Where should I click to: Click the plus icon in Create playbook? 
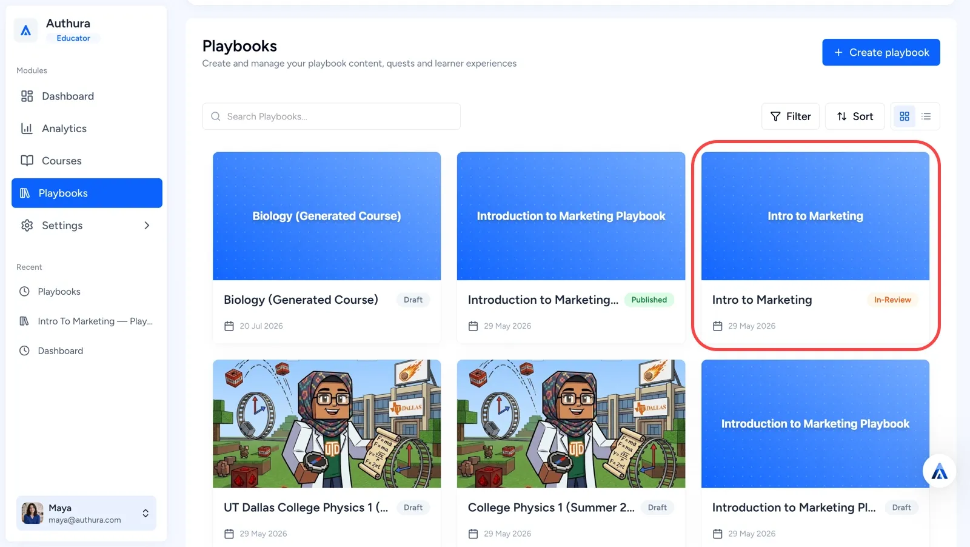(x=838, y=53)
